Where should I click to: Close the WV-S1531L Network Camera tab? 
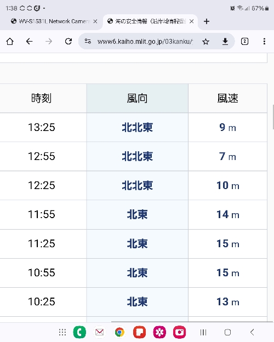click(95, 21)
